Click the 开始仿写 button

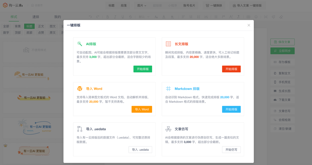(x=231, y=150)
